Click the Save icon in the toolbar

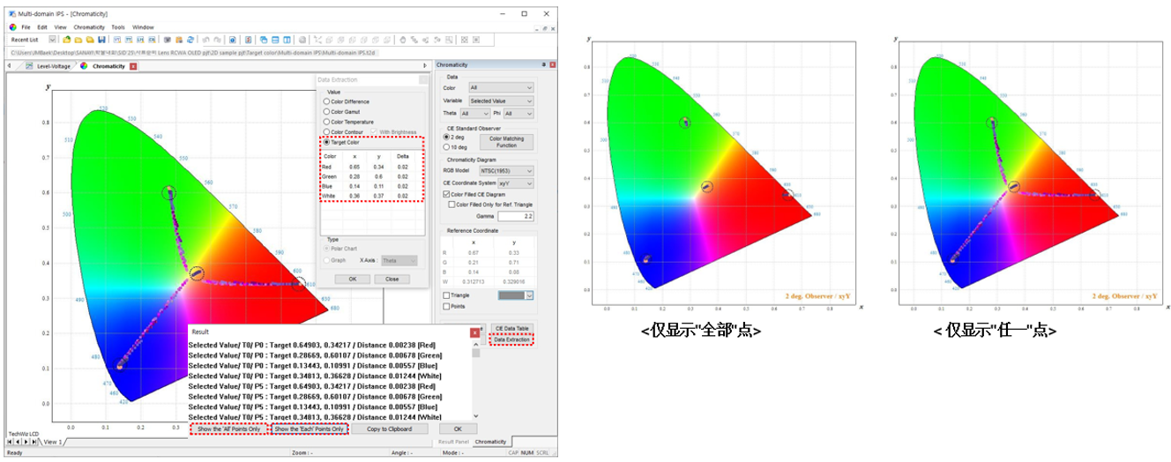(x=102, y=40)
